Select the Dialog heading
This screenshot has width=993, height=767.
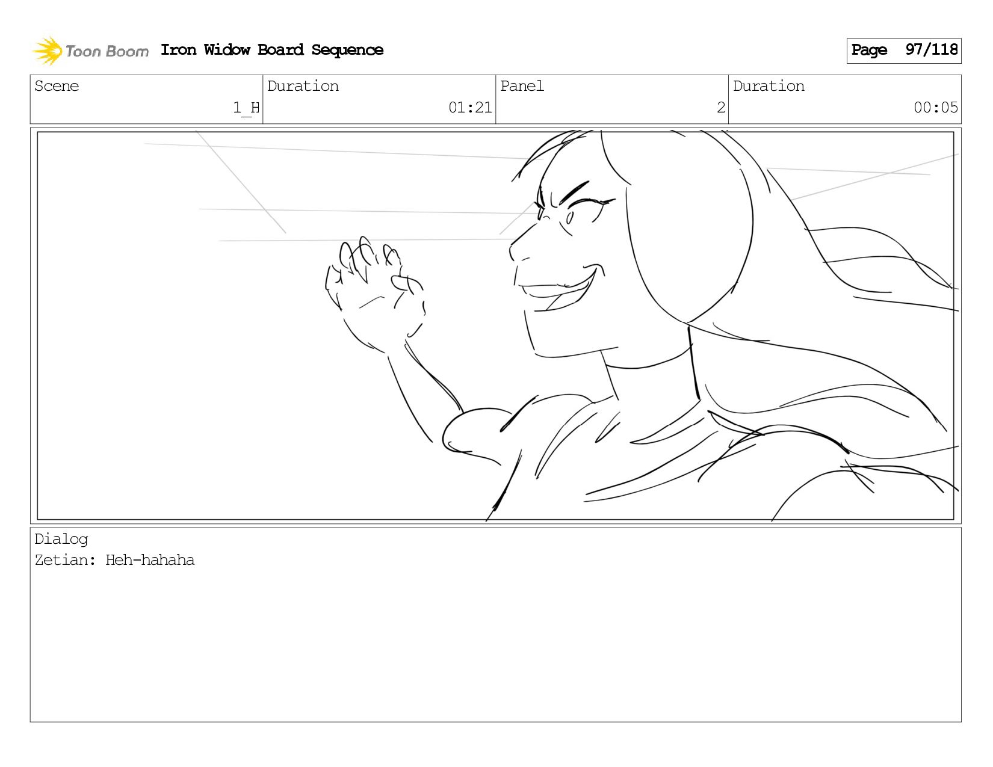coord(61,539)
